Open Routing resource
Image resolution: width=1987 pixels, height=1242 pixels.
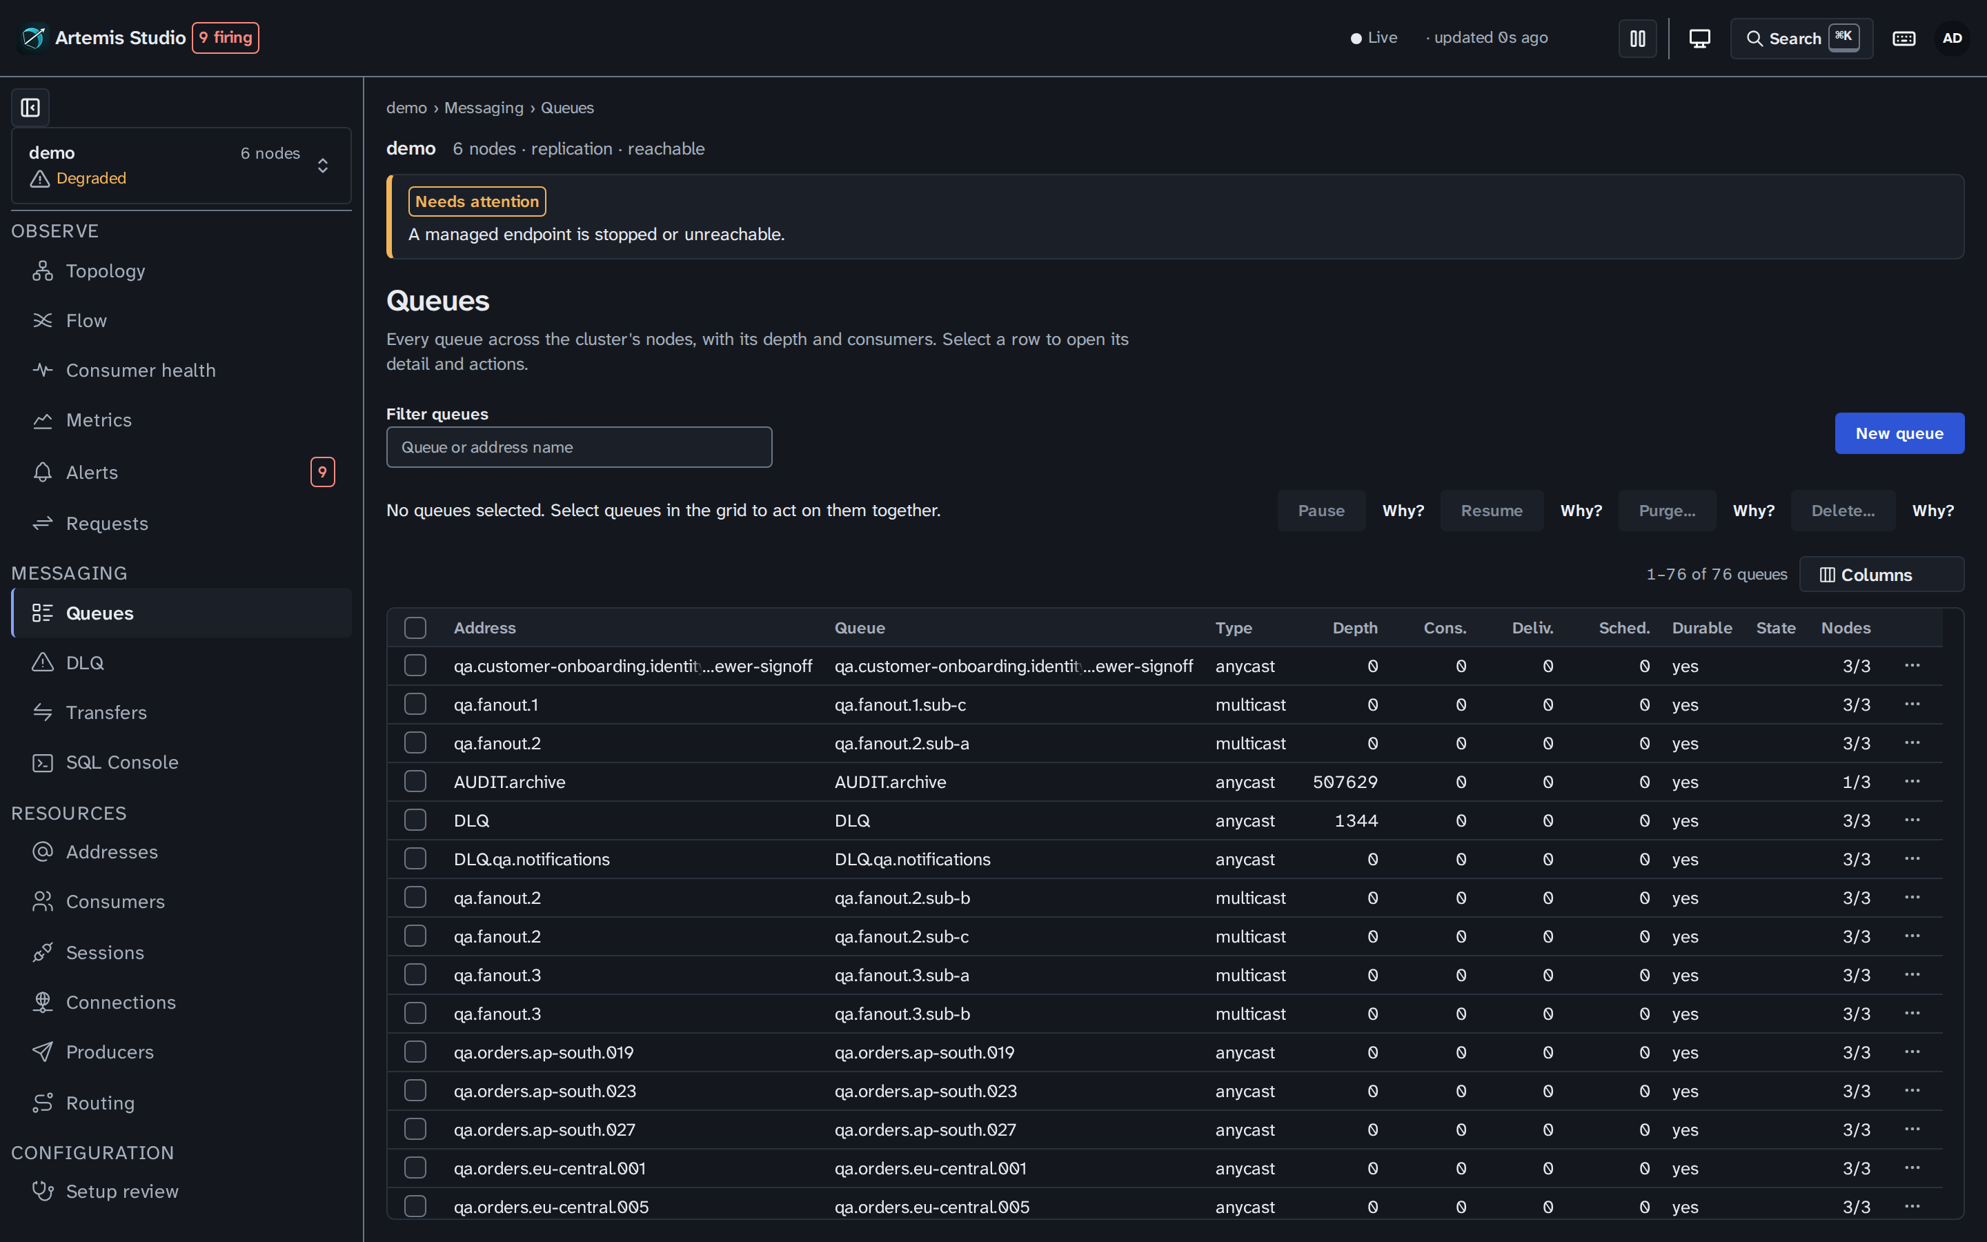[181, 1103]
